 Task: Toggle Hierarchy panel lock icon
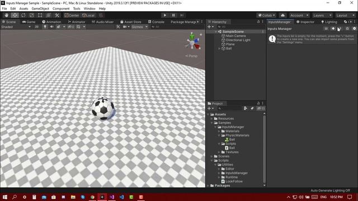[x=258, y=22]
